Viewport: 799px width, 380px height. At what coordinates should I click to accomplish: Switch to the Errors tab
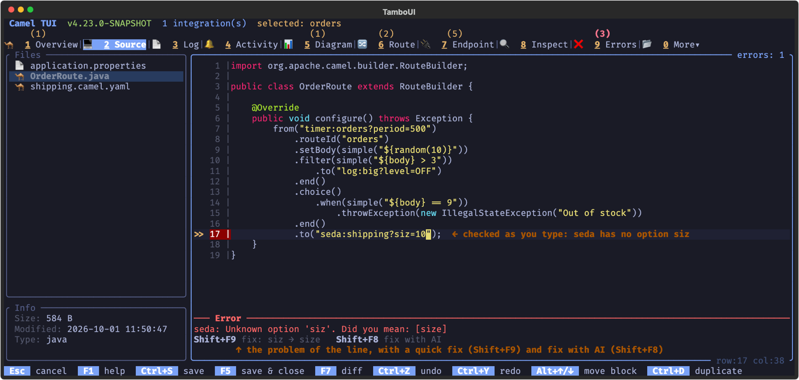(615, 45)
